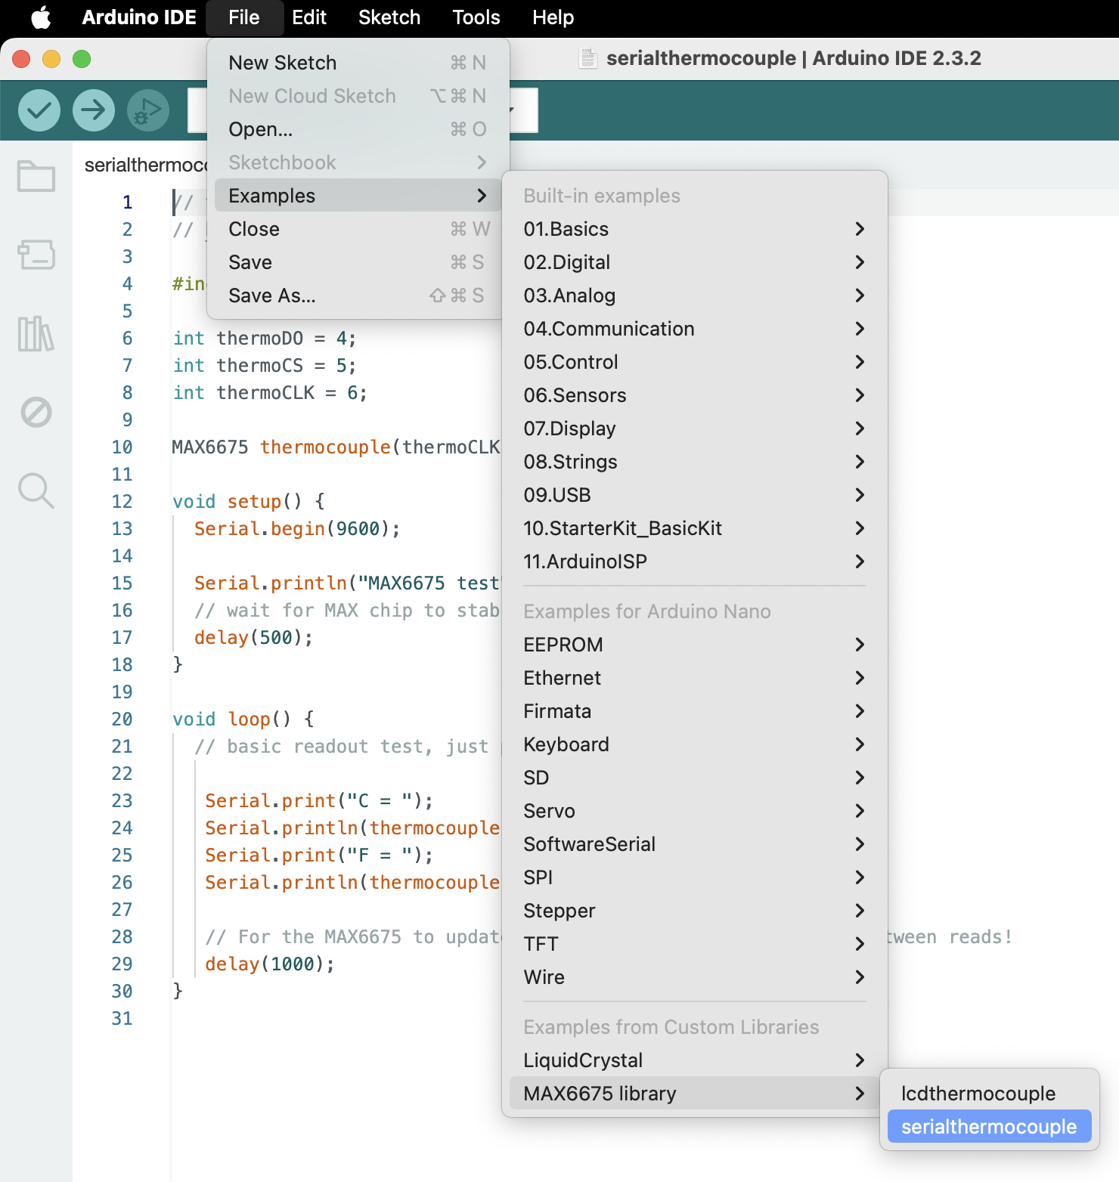Select the Examples menu entry
This screenshot has height=1182, width=1119.
(358, 196)
